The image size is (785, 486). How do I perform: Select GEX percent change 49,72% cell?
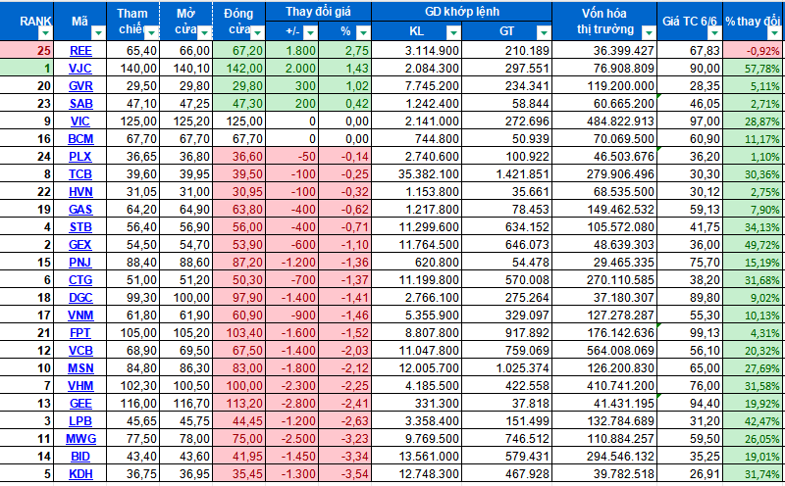(753, 245)
